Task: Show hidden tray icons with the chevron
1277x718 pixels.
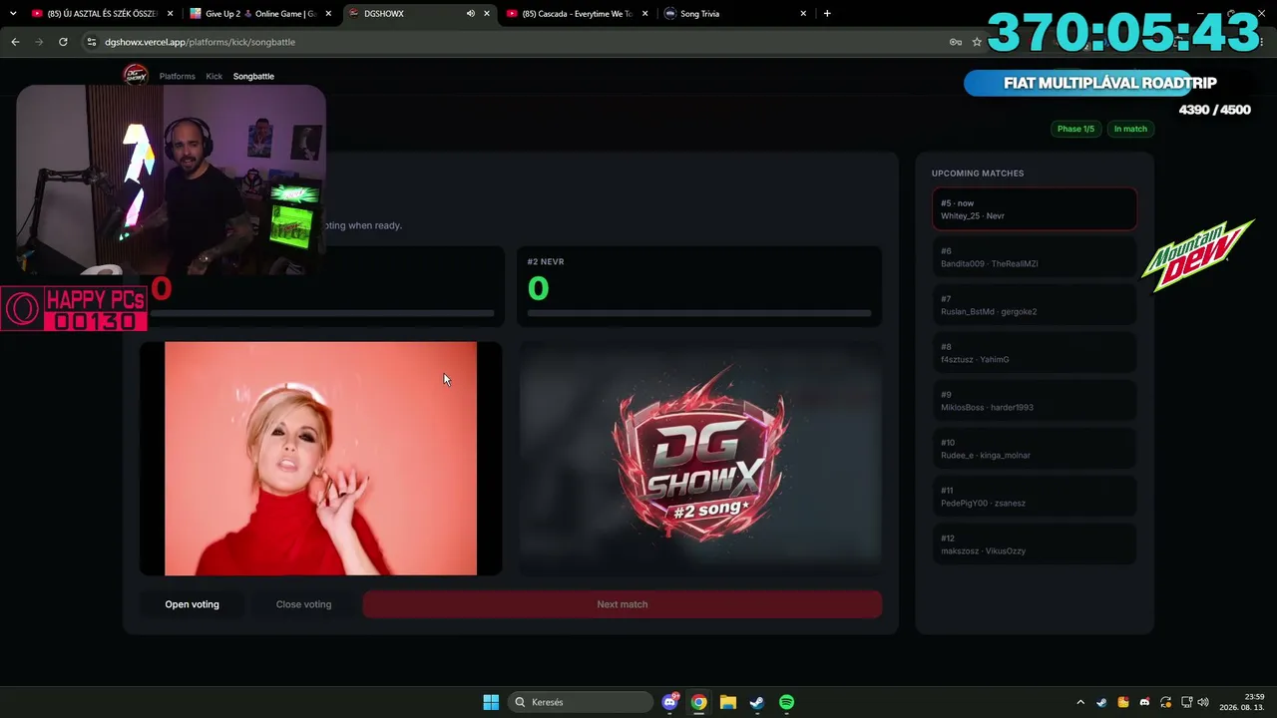Action: pos(1080,702)
